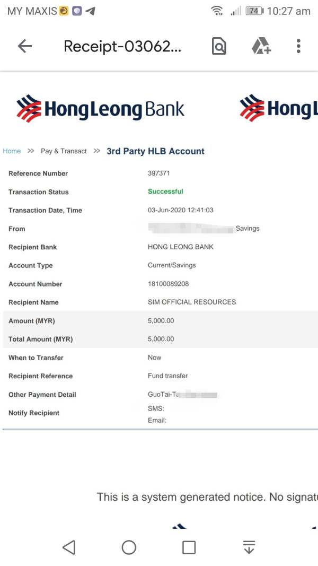Tap the Wi-Fi signal status icon
This screenshot has height=566, width=318.
(x=217, y=11)
